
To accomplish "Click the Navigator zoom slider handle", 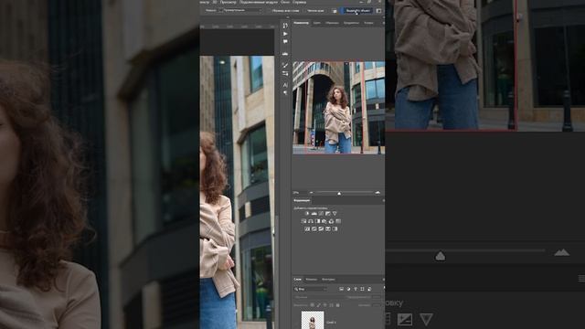I will click(339, 193).
